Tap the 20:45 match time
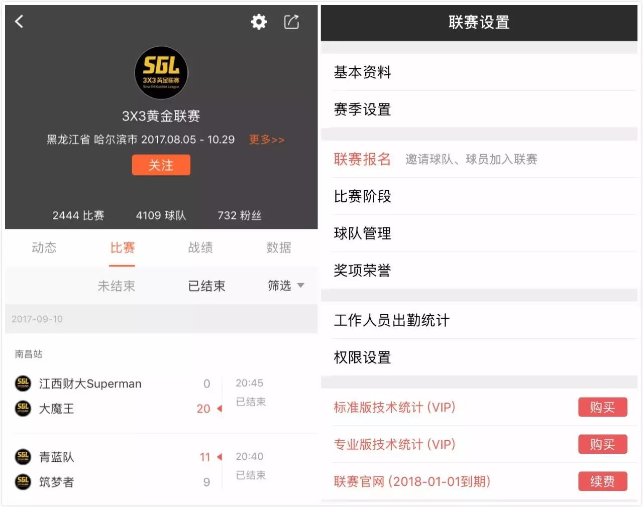The width and height of the screenshot is (643, 507). [250, 383]
